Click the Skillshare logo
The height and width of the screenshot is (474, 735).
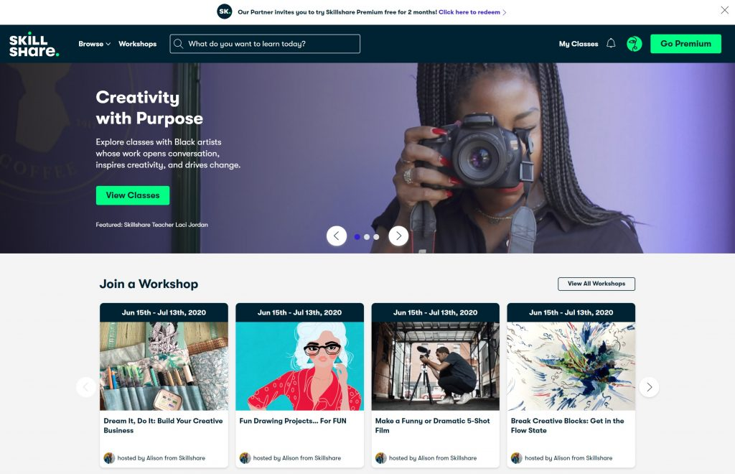point(34,44)
